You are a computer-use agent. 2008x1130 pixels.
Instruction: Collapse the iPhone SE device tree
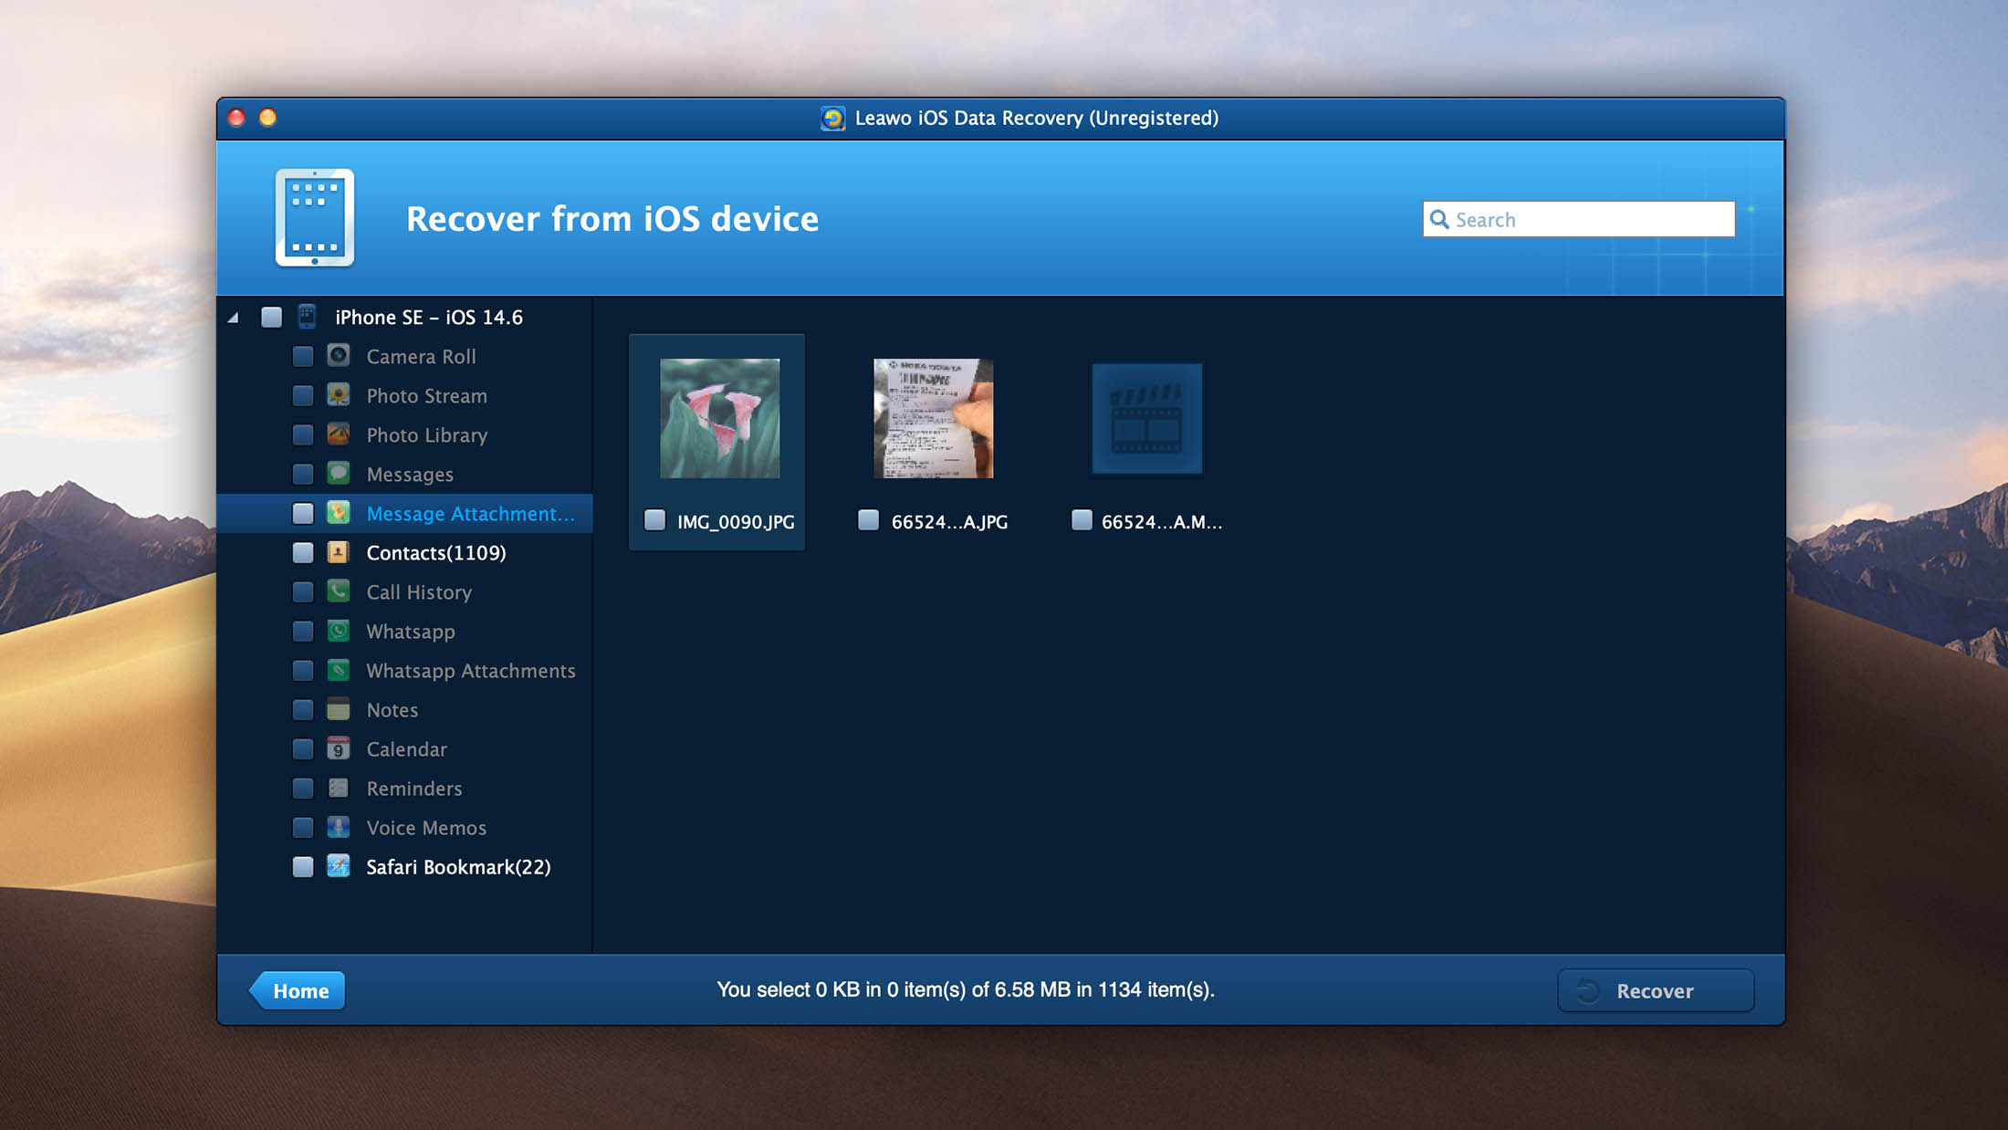[x=234, y=318]
